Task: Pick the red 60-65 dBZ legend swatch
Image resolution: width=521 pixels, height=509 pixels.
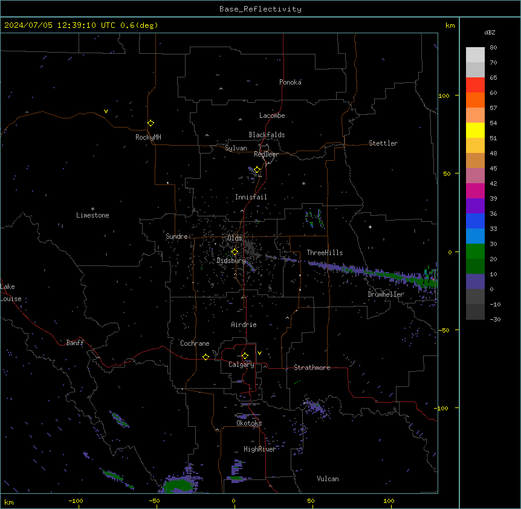Action: 475,85
